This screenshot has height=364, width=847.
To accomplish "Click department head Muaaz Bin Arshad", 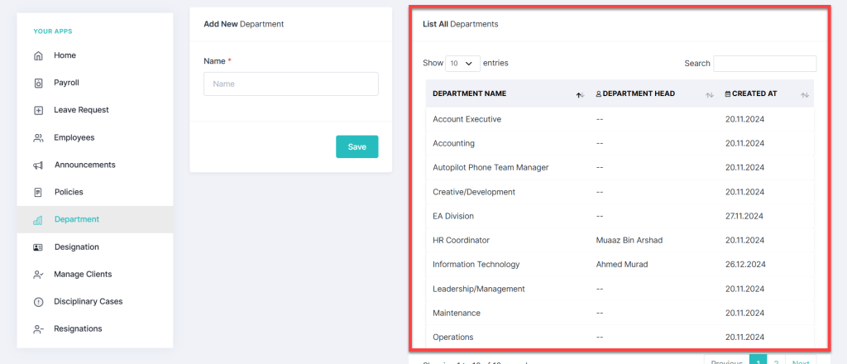I will [x=629, y=241].
